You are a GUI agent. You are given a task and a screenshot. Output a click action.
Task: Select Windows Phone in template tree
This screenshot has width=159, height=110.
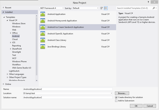19,61
